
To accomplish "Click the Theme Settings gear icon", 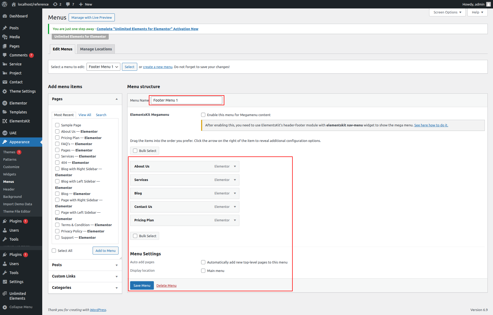I will pos(5,91).
